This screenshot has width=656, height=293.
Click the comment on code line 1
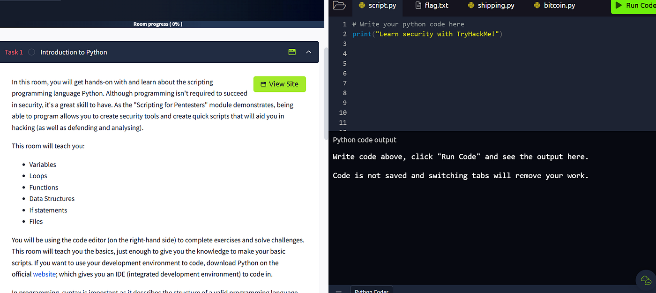(x=408, y=24)
